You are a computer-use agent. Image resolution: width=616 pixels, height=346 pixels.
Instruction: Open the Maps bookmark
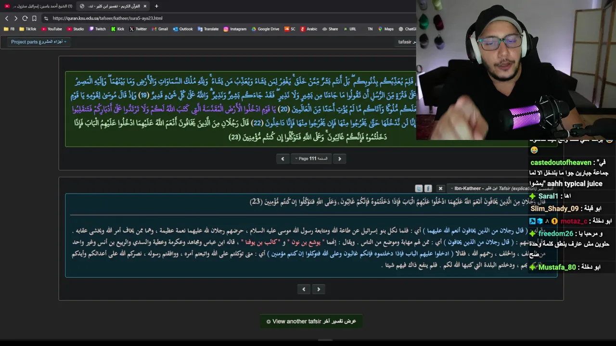coord(385,29)
